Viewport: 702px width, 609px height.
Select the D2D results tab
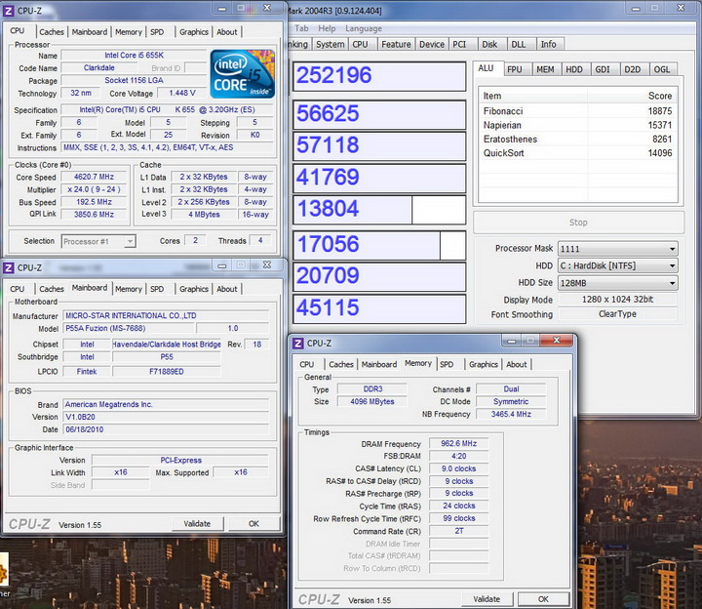click(x=633, y=69)
